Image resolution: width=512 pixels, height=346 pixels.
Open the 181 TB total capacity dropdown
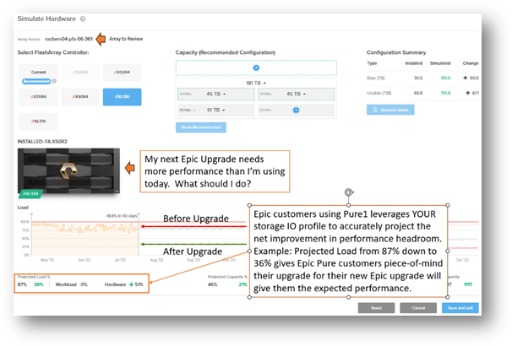point(256,84)
